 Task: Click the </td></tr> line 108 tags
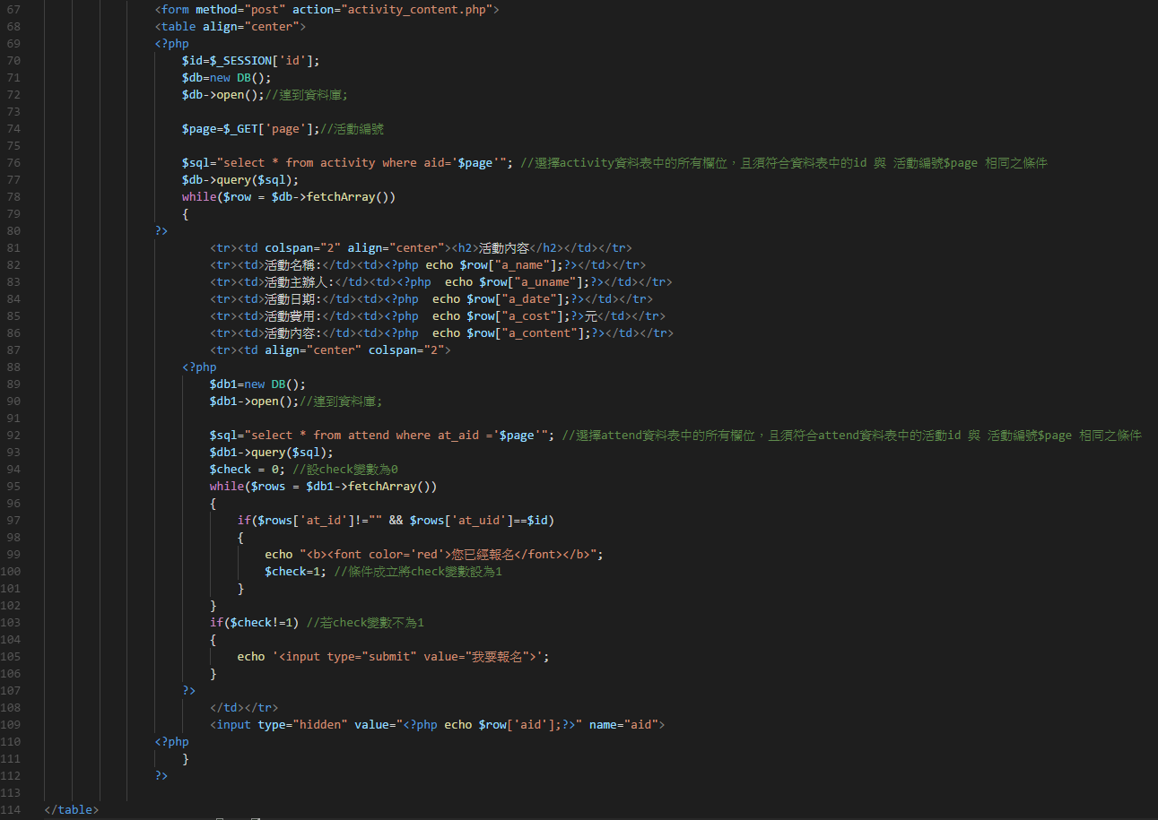pos(244,707)
